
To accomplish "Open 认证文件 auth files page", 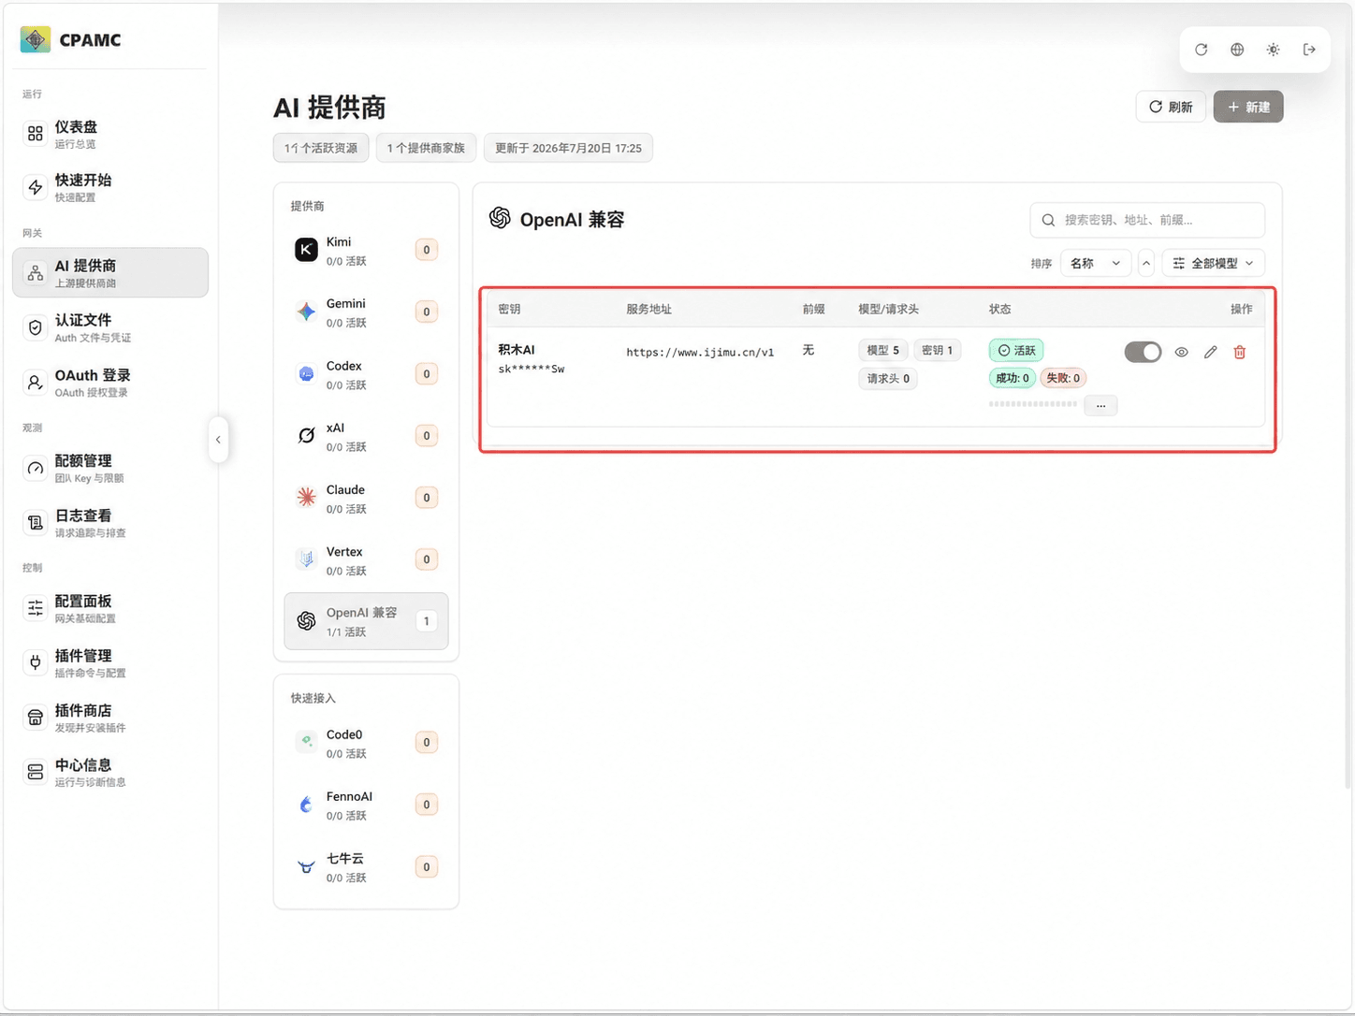I will (x=110, y=327).
